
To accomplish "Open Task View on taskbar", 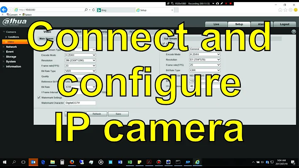I will coord(23,162).
